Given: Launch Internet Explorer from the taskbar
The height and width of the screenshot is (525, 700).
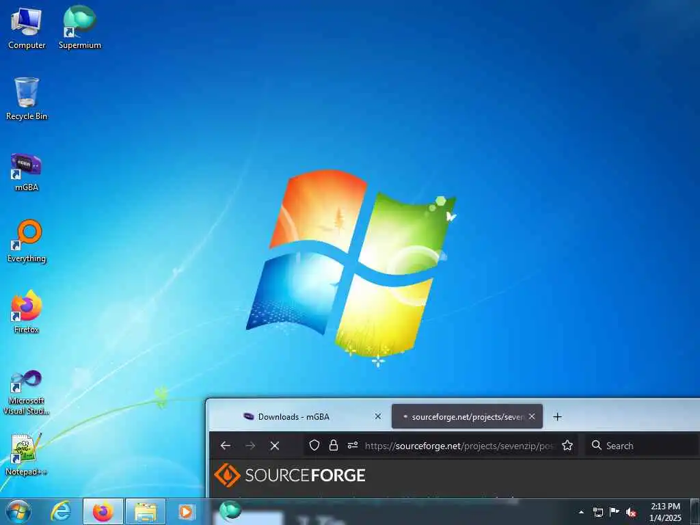Looking at the screenshot, I should click(61, 511).
